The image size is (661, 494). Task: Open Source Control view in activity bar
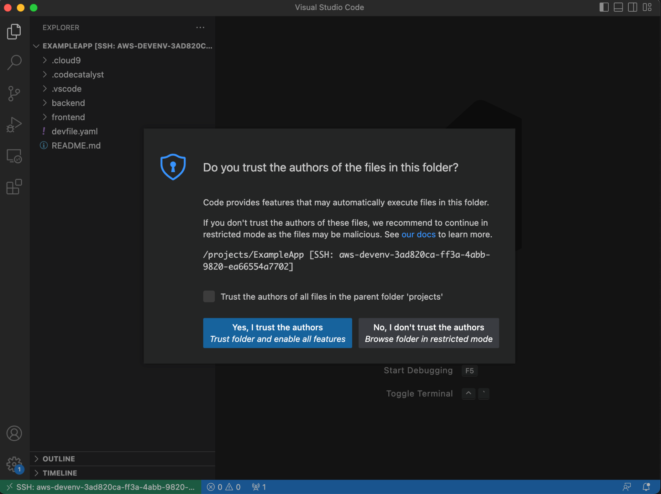tap(14, 93)
